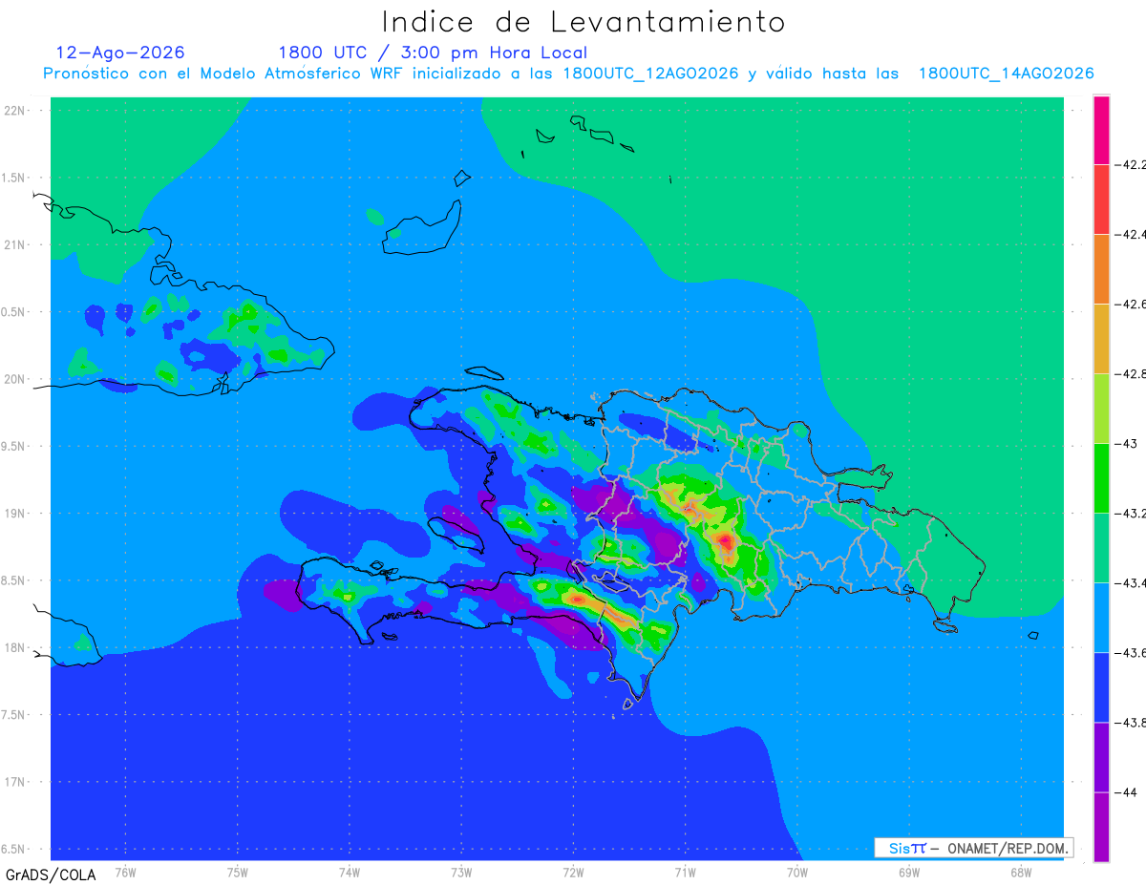Image resolution: width=1146 pixels, height=885 pixels.
Task: Click the '76W' longitude label
Action: [125, 872]
